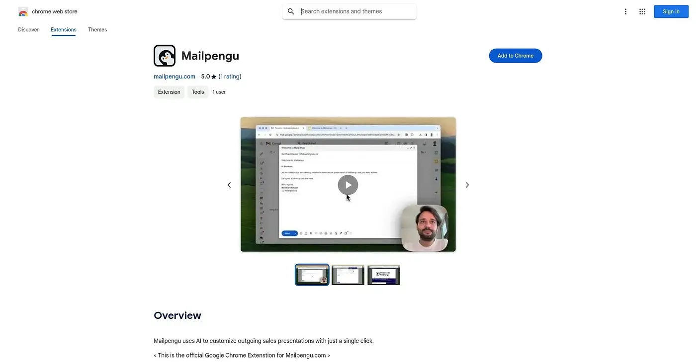Play the Mailpengu preview video
The image size is (696, 362).
coord(348,185)
